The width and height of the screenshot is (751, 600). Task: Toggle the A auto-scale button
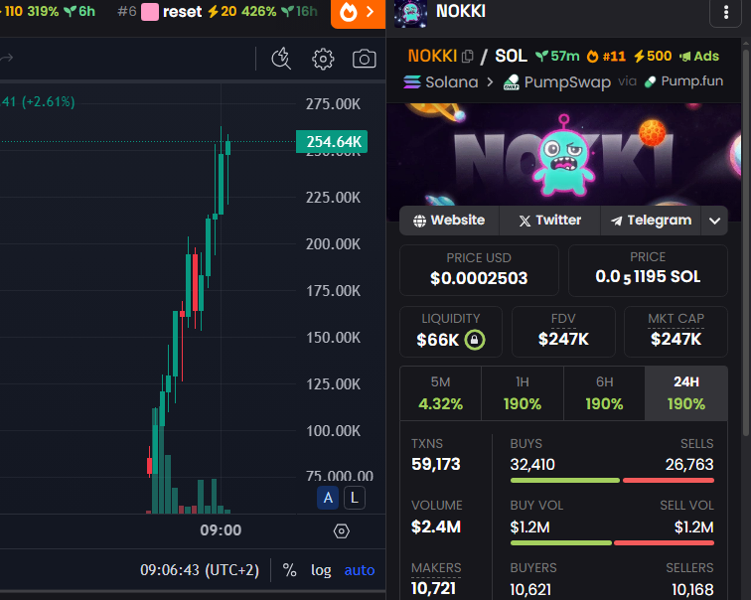coord(328,498)
